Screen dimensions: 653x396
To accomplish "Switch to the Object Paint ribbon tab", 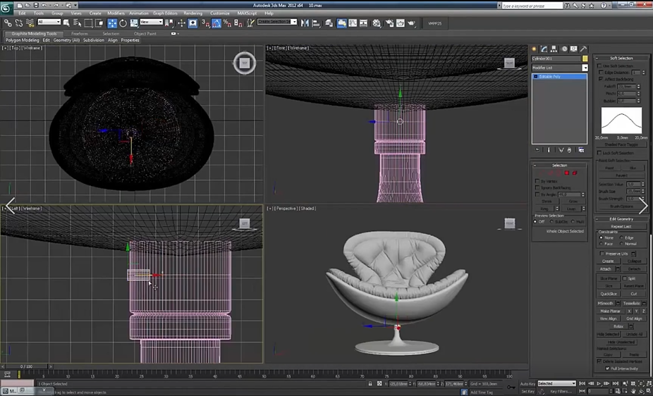I will coord(145,34).
